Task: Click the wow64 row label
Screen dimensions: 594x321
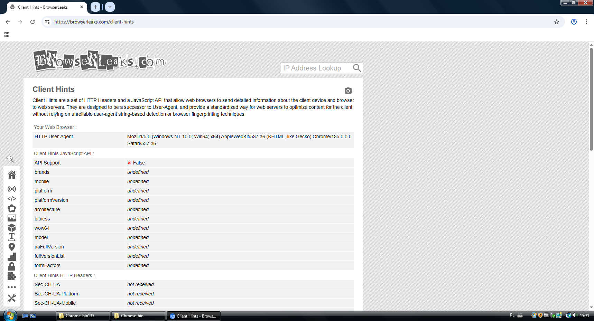Action: click(x=42, y=228)
